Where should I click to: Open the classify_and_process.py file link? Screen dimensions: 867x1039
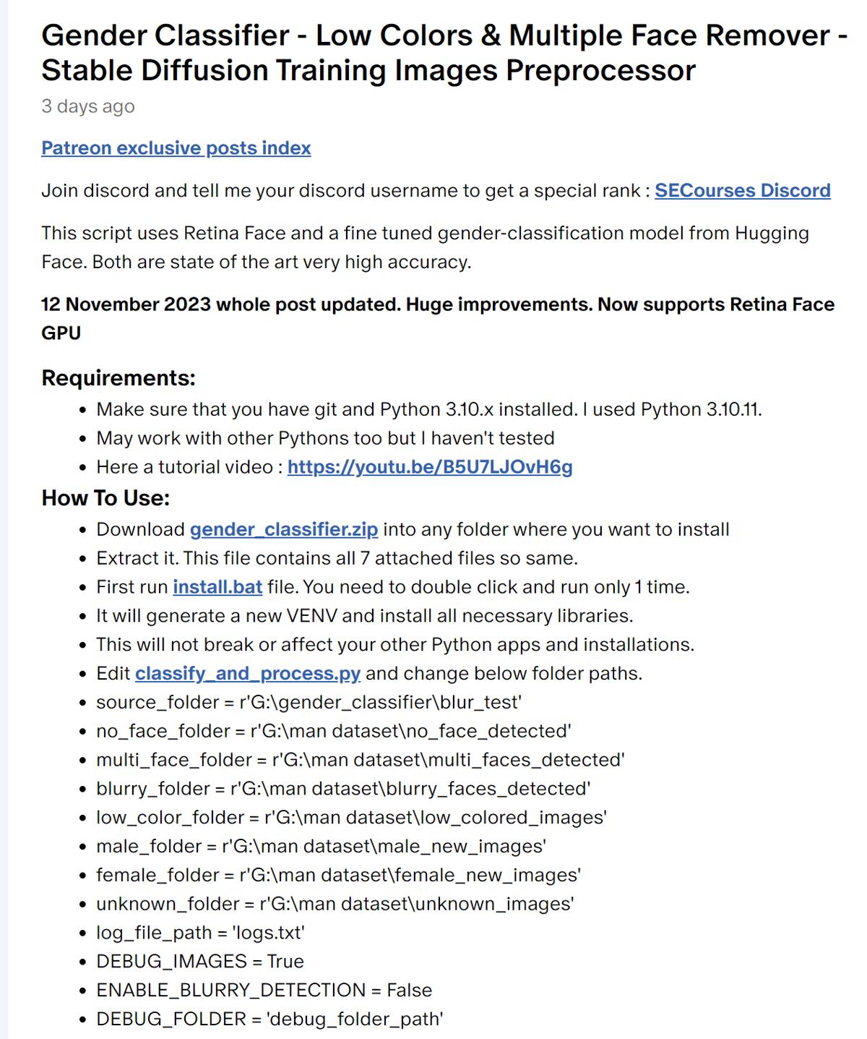click(248, 674)
